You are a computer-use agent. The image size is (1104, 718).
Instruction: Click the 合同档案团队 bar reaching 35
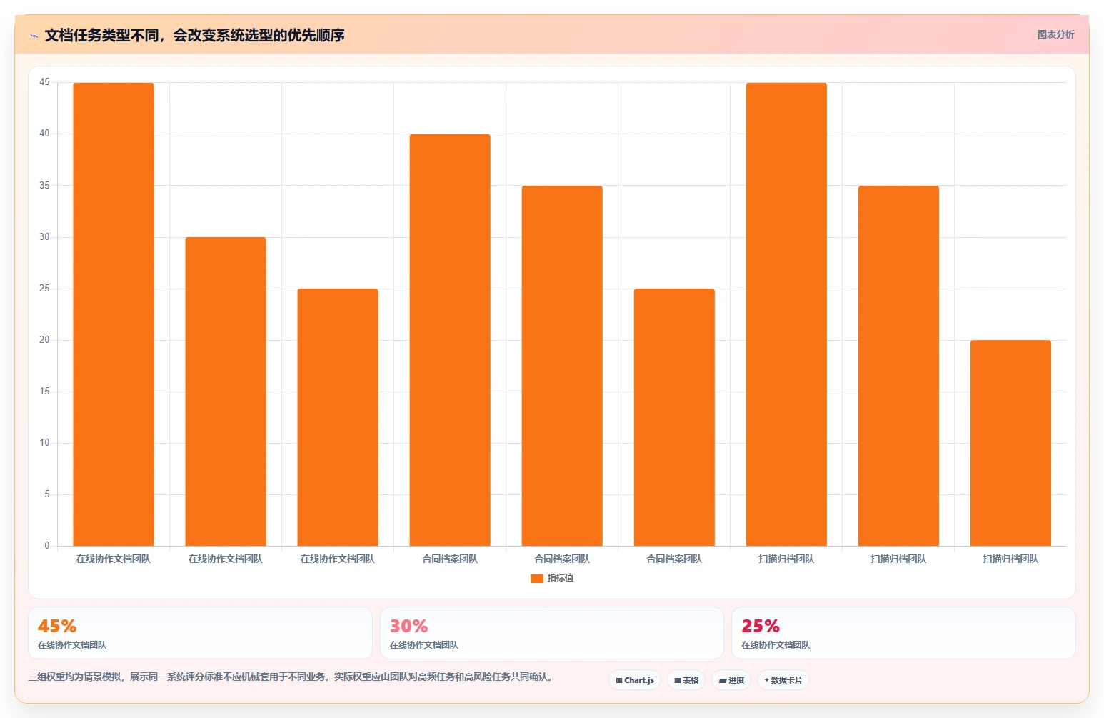pos(562,366)
